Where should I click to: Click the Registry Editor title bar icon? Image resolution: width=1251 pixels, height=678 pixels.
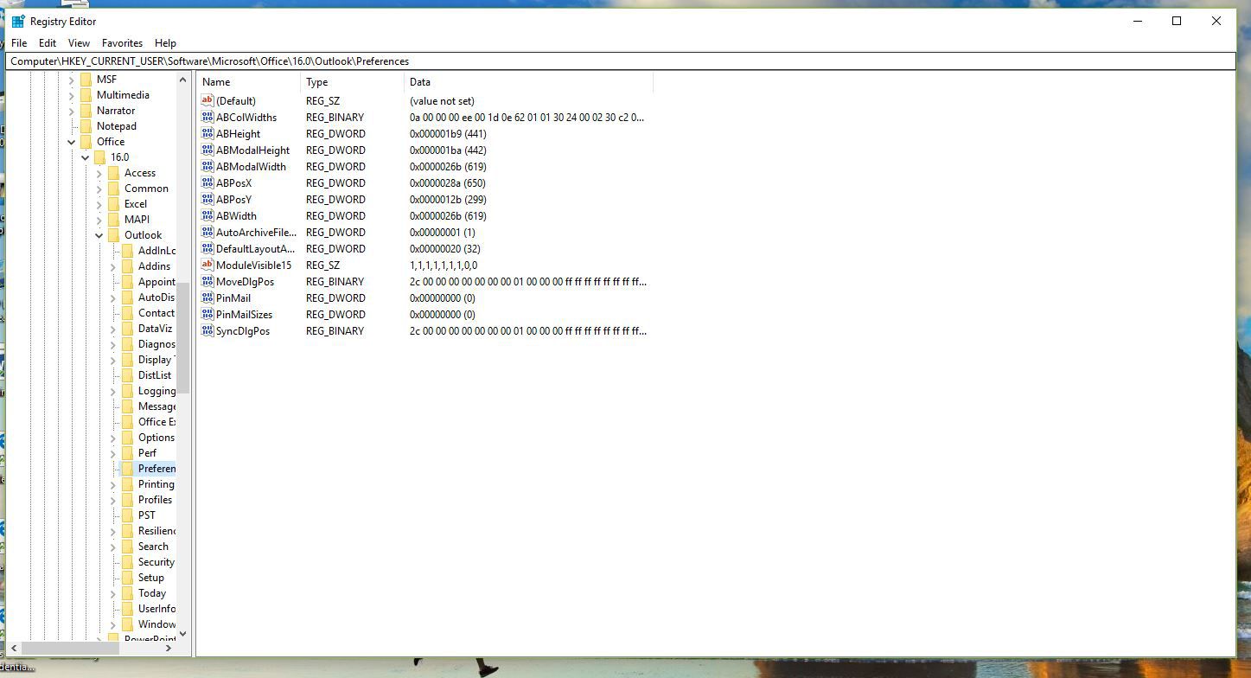(18, 21)
